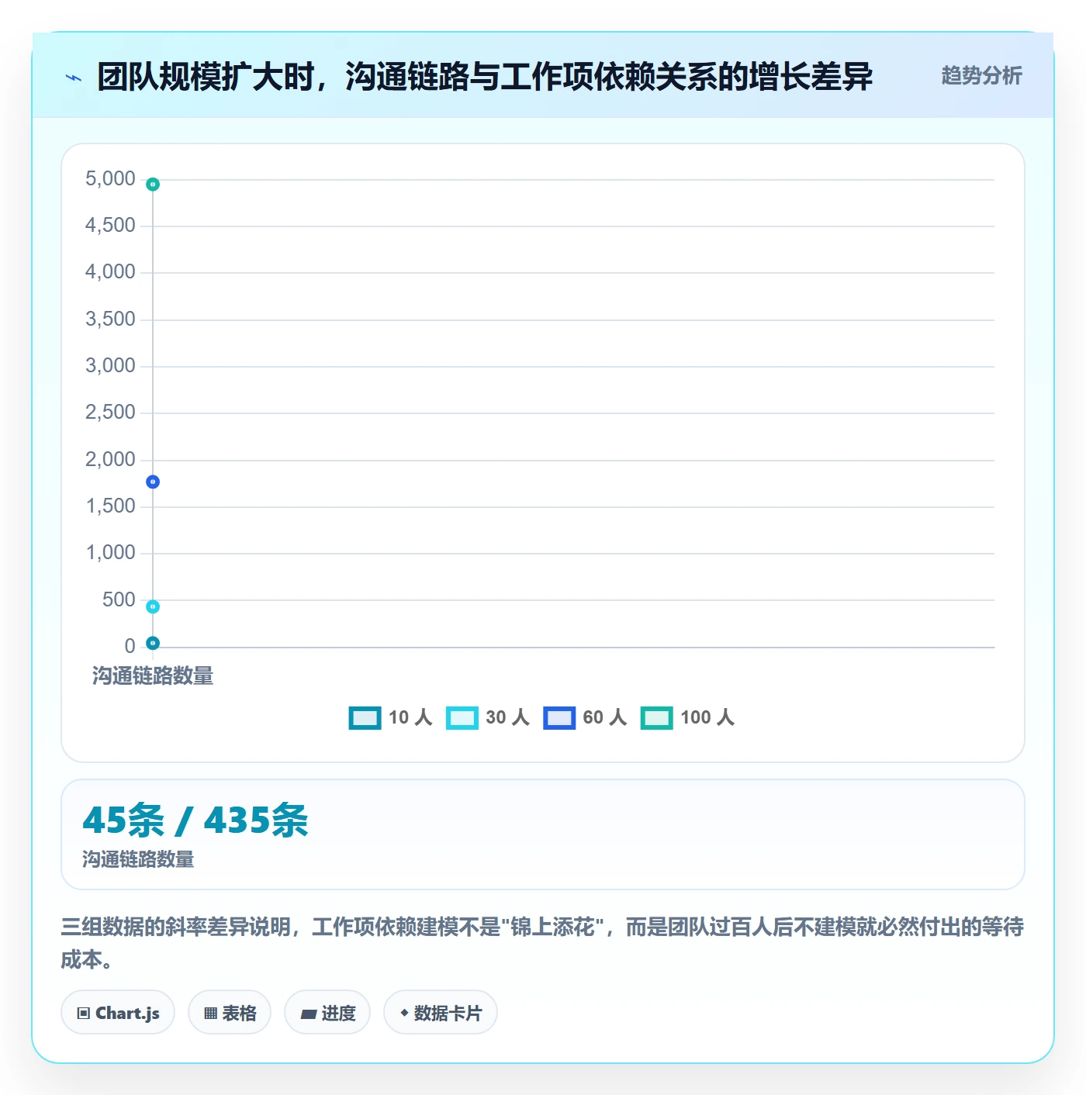Toggle the 30 人 legend color box
The width and height of the screenshot is (1086, 1095).
[462, 718]
